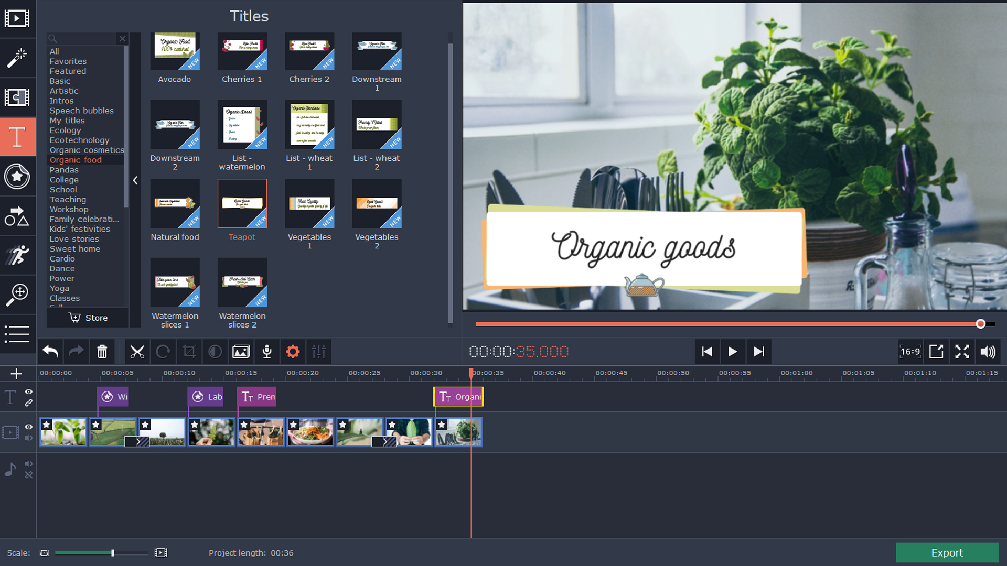Image resolution: width=1007 pixels, height=566 pixels.
Task: Collapse the titles category list panel
Action: coord(135,180)
